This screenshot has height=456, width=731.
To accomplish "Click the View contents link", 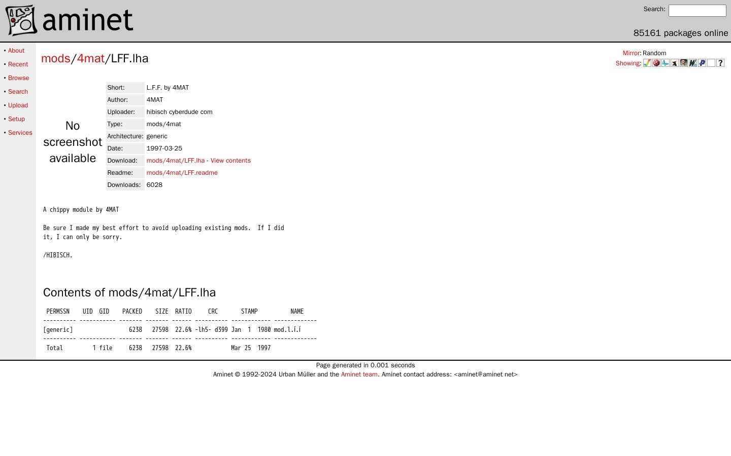I will pyautogui.click(x=230, y=161).
